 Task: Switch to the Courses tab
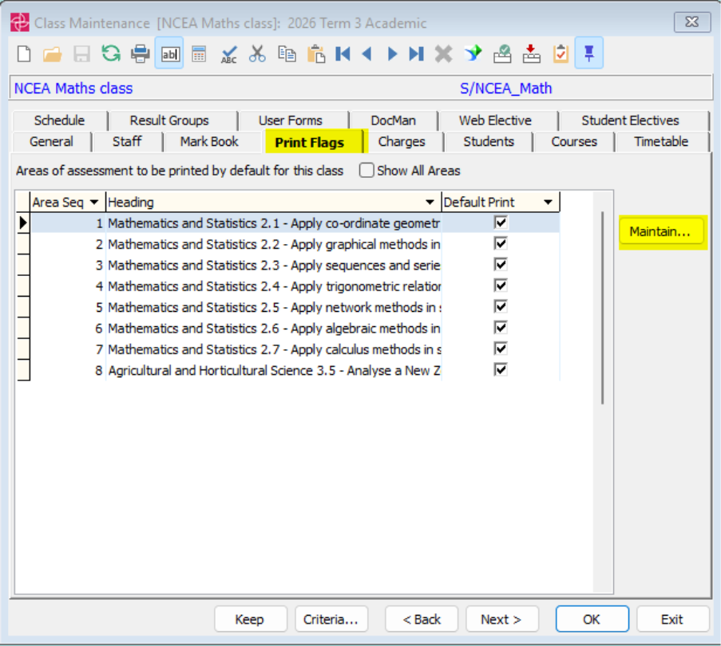[574, 141]
